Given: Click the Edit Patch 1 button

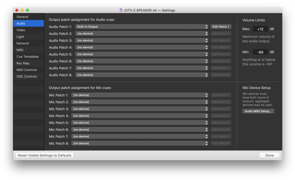Looking at the screenshot, I should click(221, 27).
